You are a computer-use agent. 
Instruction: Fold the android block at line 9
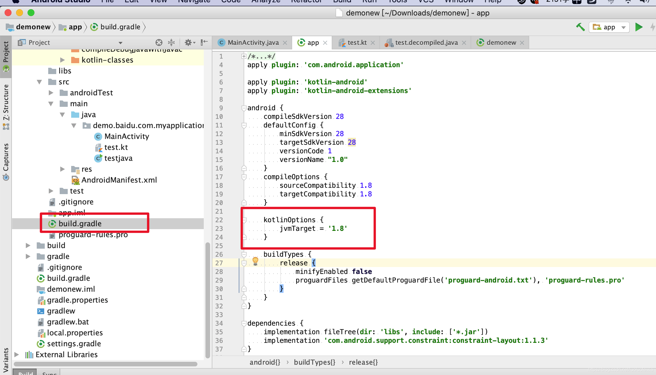pyautogui.click(x=244, y=108)
